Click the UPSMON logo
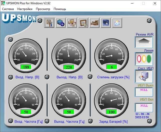Viewport: 161px width, 132px height. (x=19, y=18)
